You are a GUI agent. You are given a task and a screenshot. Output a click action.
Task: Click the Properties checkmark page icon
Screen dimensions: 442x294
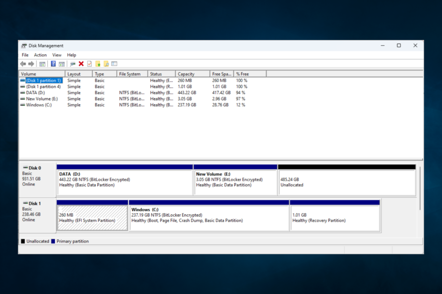click(x=89, y=64)
